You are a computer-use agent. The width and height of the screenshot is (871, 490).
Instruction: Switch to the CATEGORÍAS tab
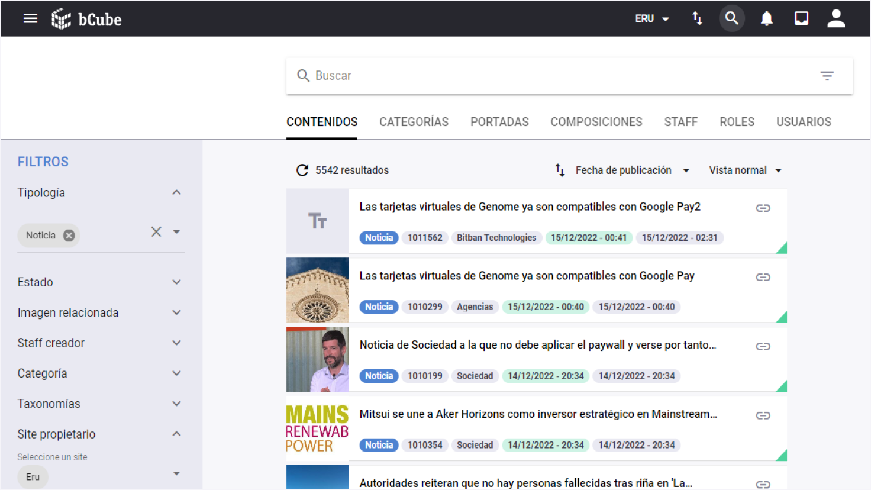[x=414, y=122]
